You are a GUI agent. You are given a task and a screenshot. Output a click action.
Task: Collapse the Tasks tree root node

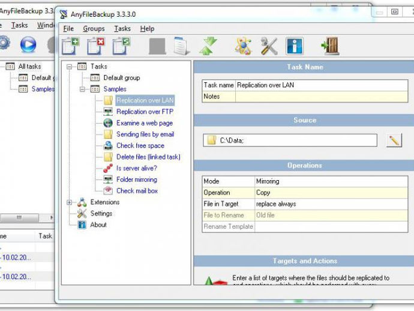69,67
